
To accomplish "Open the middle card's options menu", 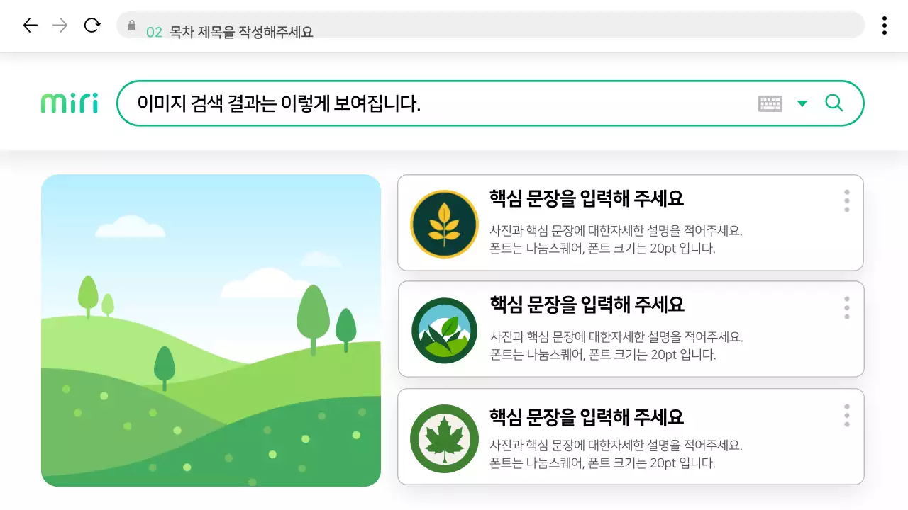I will pyautogui.click(x=846, y=307).
